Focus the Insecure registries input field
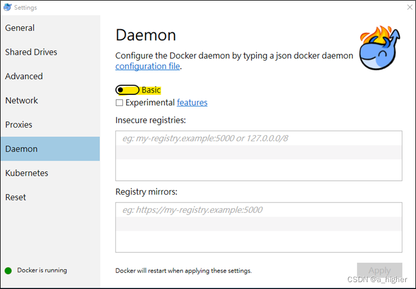Screen dimensions: 416x289 tap(259, 156)
